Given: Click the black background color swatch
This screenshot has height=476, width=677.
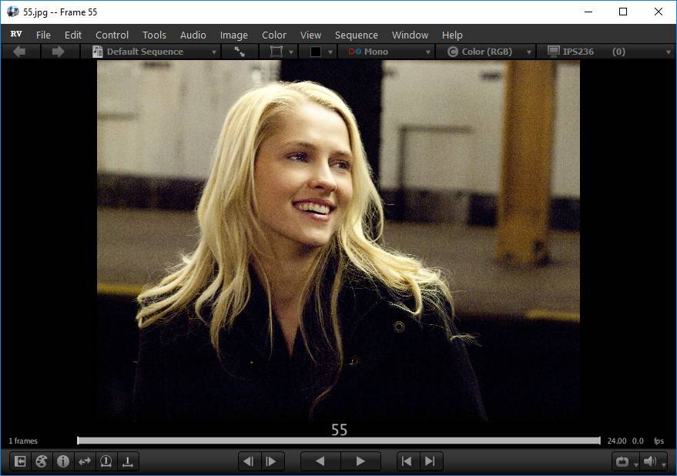Looking at the screenshot, I should (316, 52).
